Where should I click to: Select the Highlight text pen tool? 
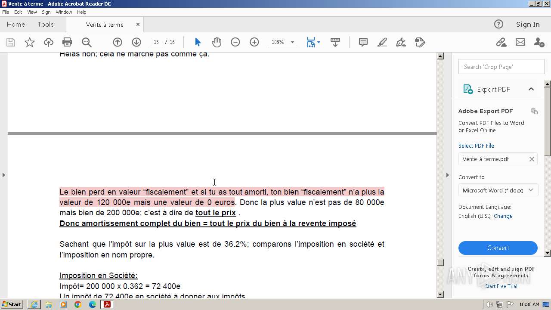coord(382,42)
